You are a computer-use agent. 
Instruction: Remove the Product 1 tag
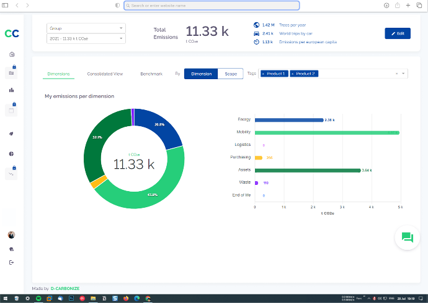click(263, 74)
